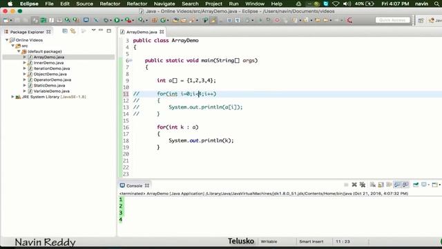Toggle Mark Occurrences highlighter icon
The width and height of the screenshot is (442, 249).
click(x=213, y=20)
